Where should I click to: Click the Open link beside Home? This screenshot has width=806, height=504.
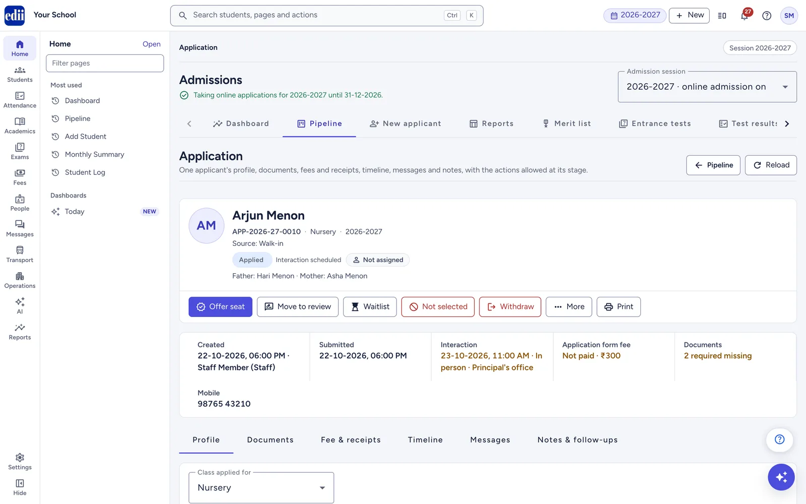pos(151,44)
